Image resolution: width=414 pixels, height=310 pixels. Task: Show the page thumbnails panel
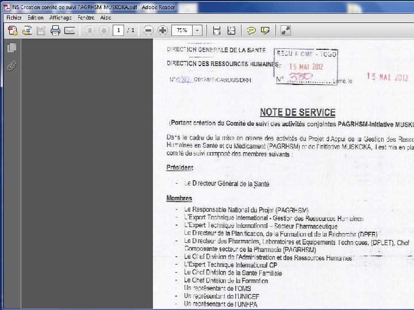11,48
